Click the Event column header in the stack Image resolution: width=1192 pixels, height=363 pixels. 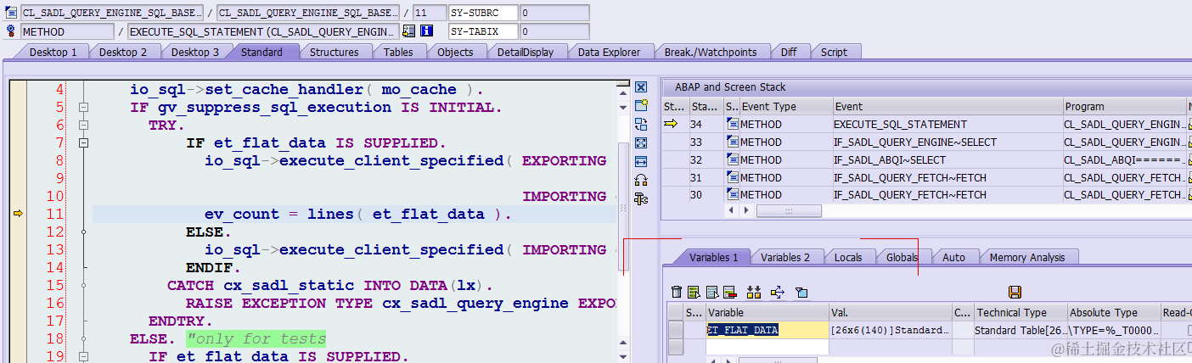[x=947, y=106]
